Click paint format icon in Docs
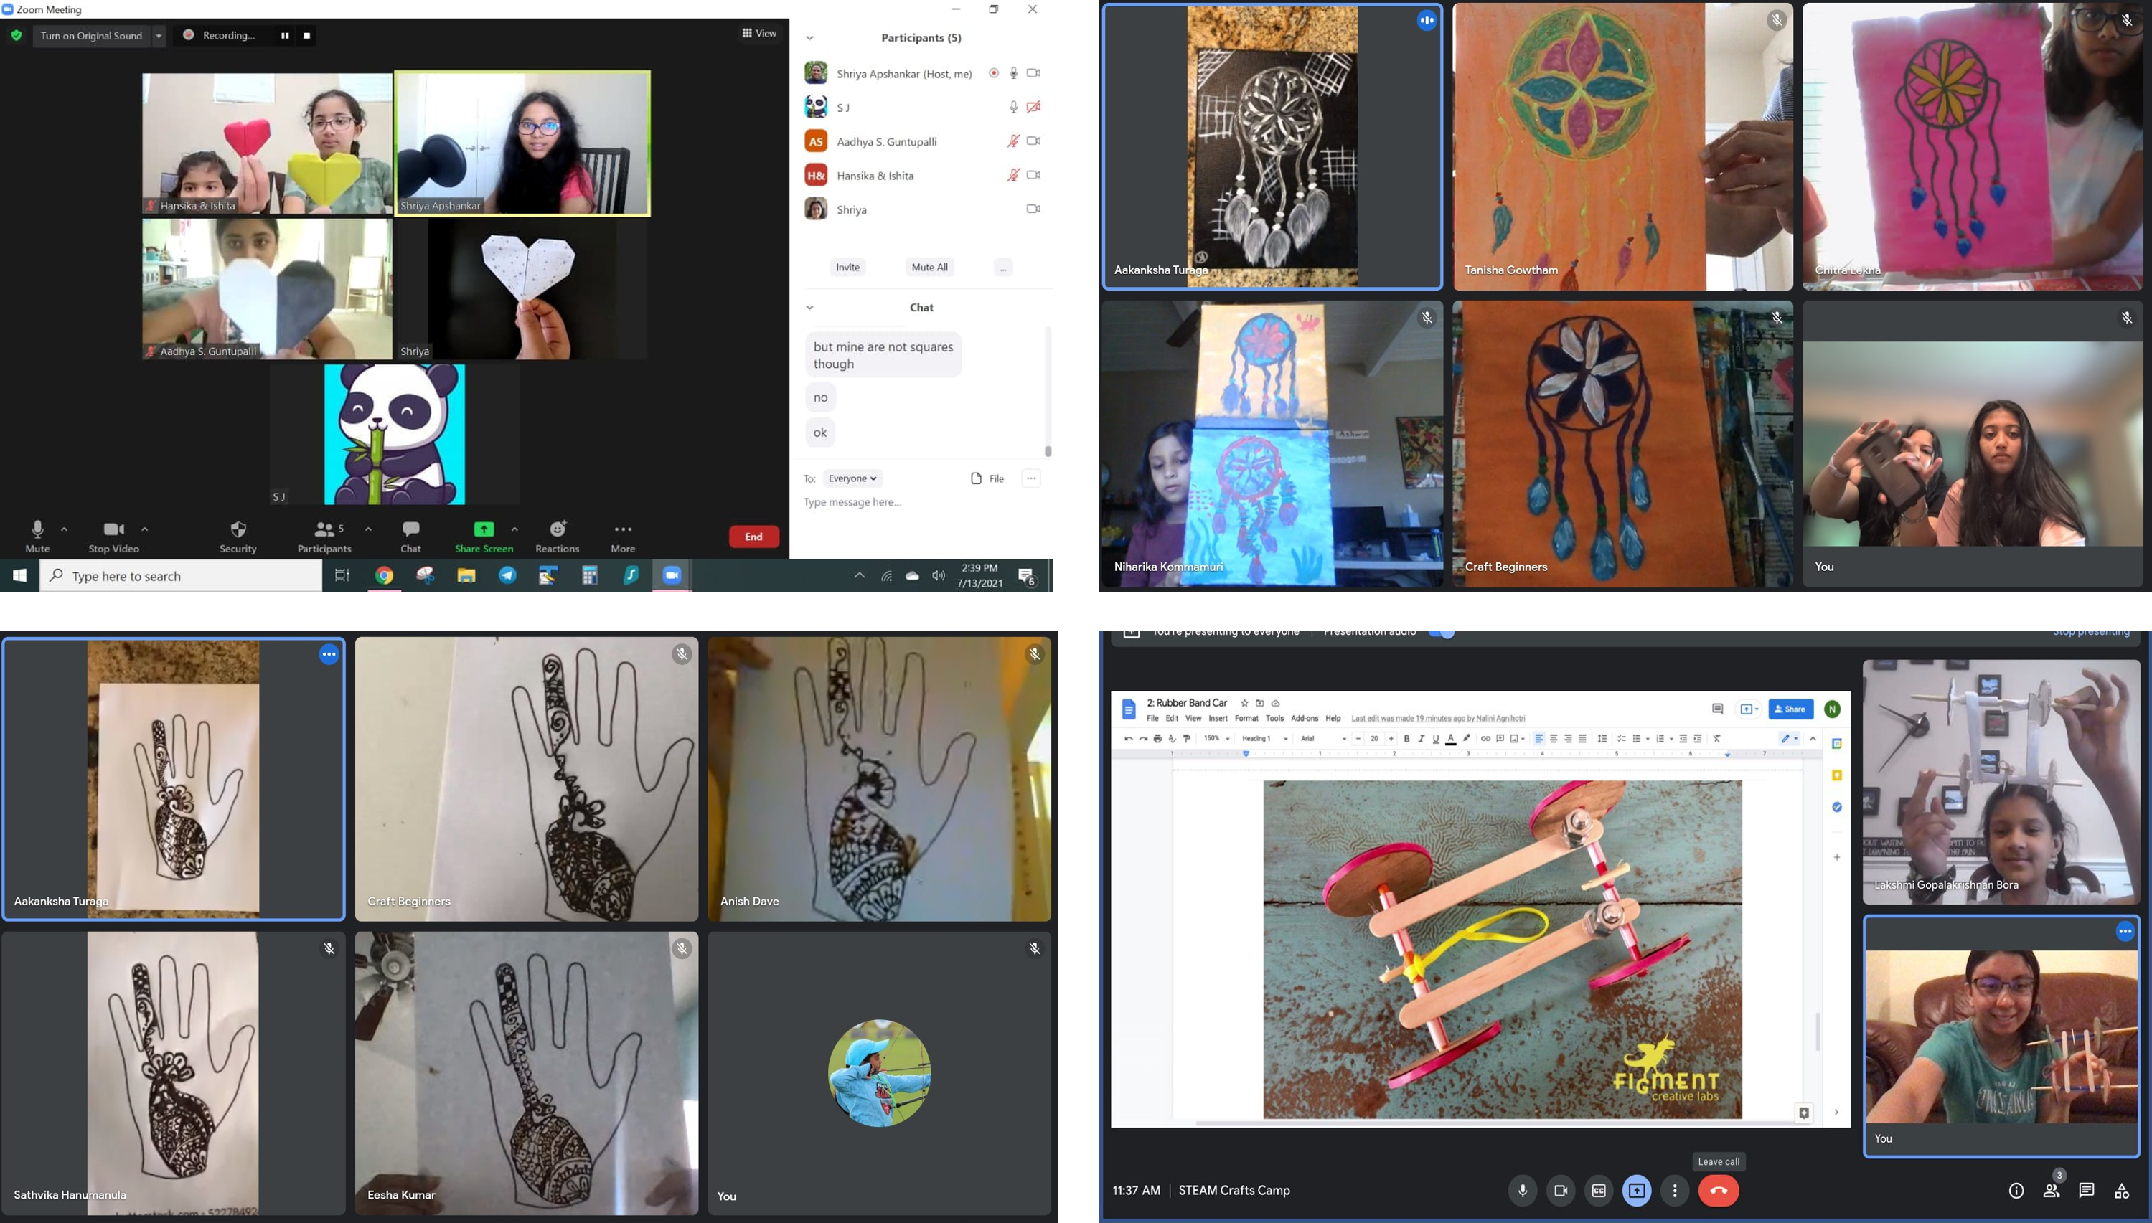 point(1186,738)
